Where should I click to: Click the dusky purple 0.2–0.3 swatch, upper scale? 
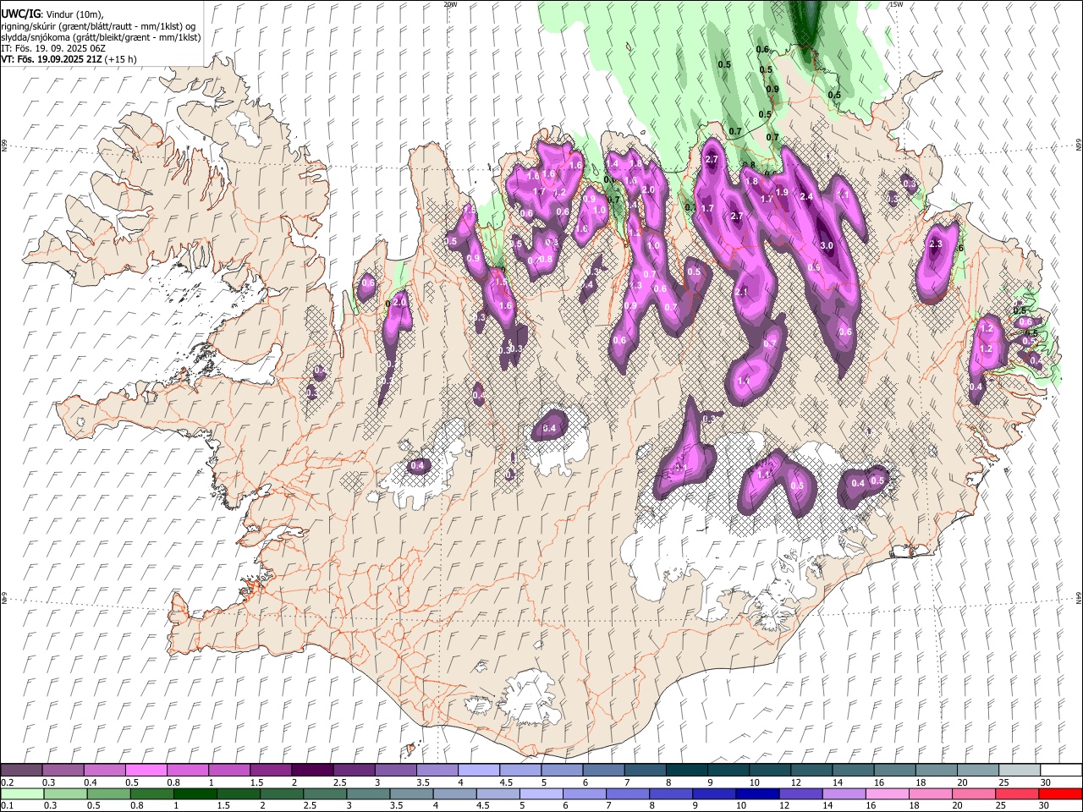[x=22, y=771]
